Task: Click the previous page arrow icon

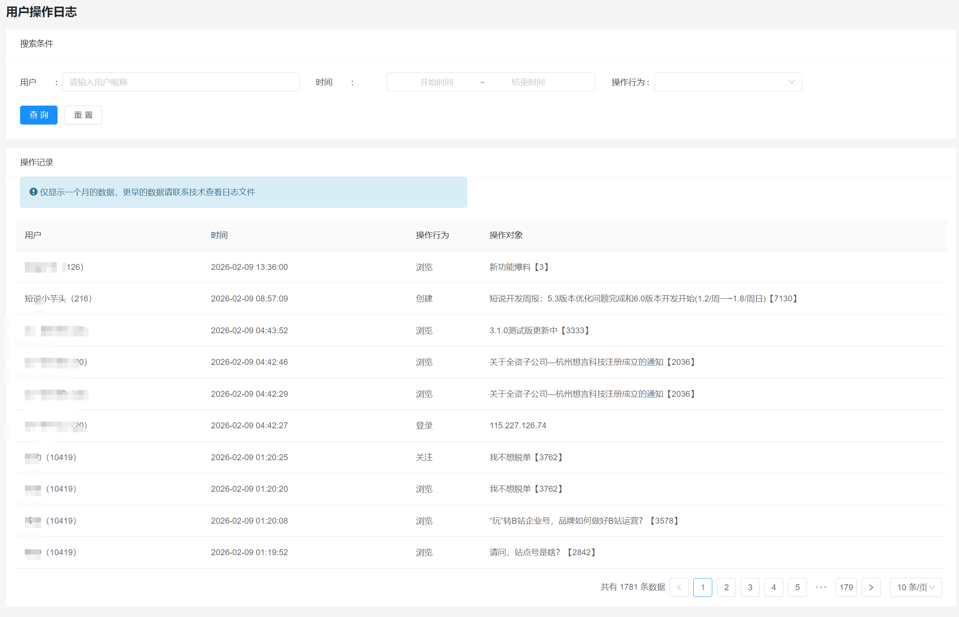Action: (679, 587)
